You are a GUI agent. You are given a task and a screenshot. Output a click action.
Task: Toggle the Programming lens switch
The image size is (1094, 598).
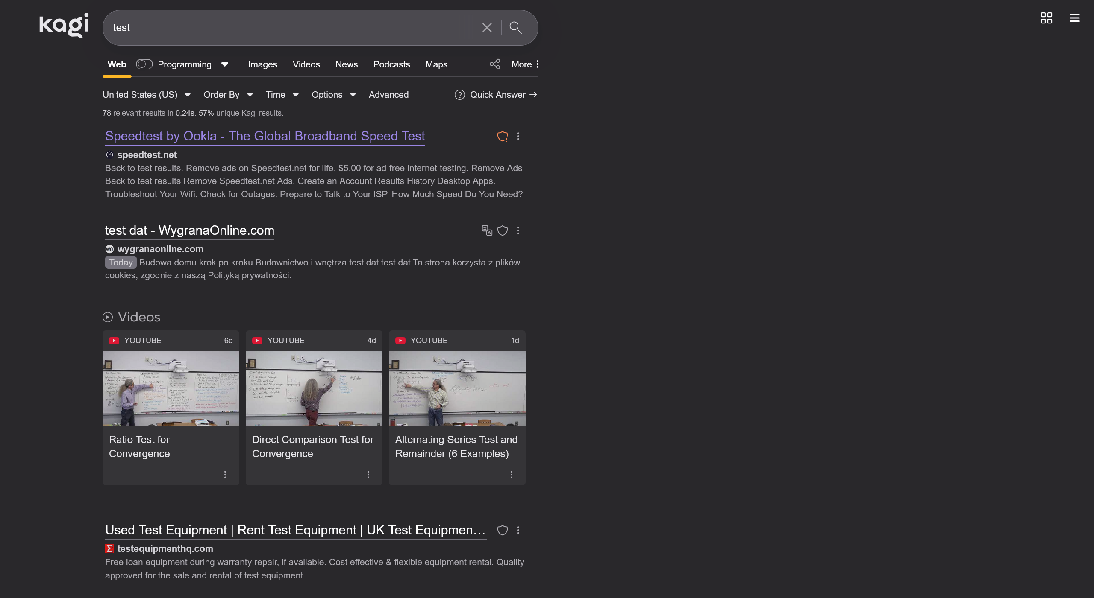[x=144, y=64]
